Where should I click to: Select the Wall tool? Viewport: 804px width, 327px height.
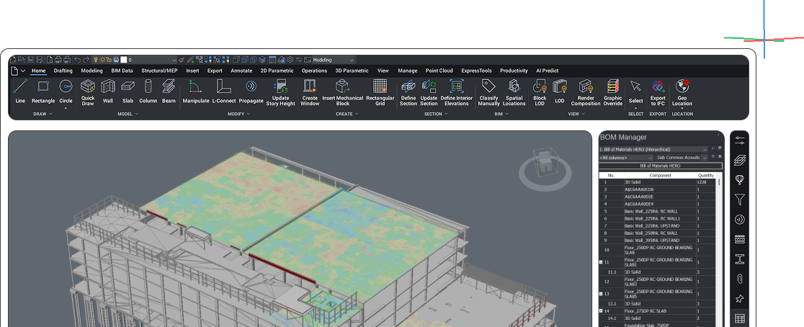107,91
